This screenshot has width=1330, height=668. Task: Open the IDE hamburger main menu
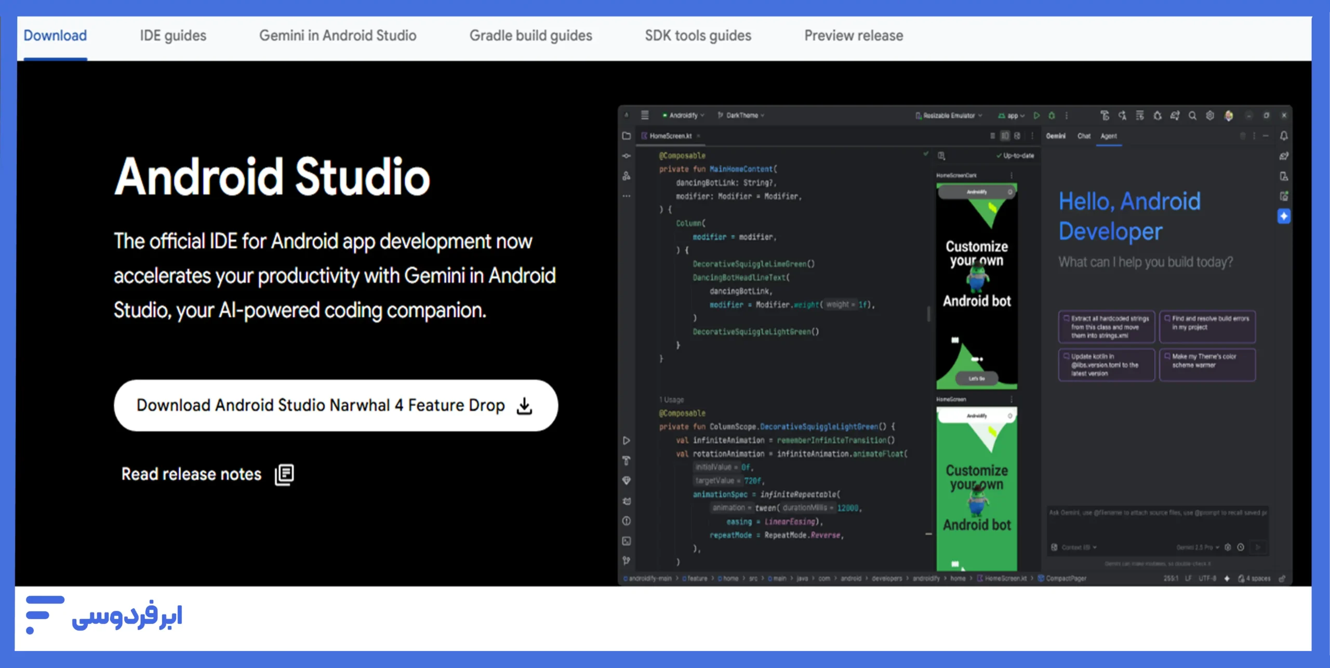click(x=645, y=115)
